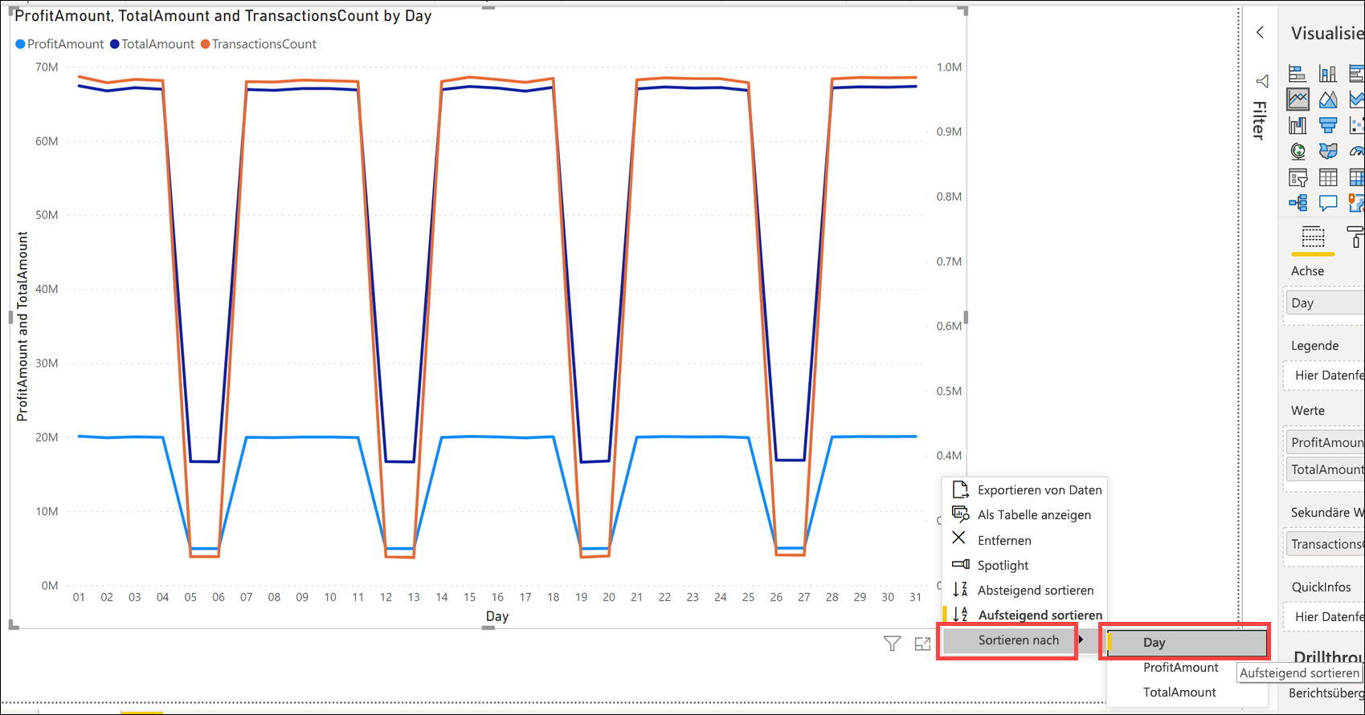Click the 'Achse' section label

click(1307, 271)
